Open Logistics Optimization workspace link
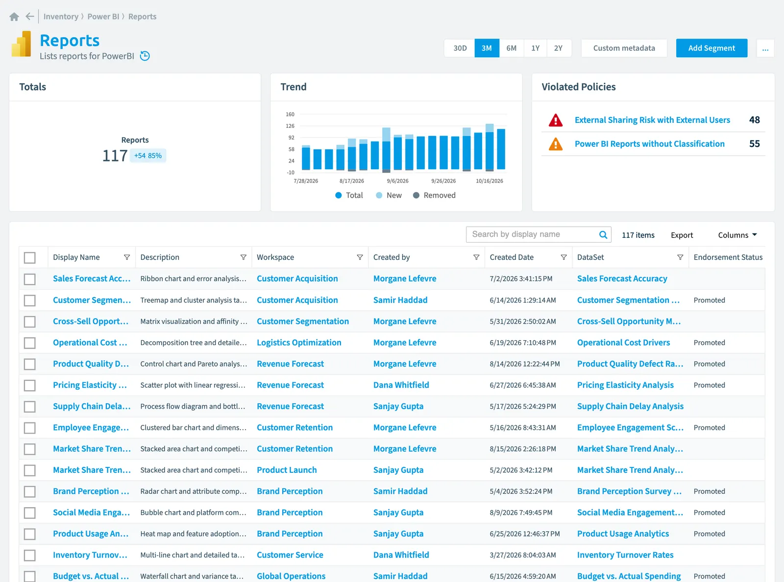Screen dimensions: 784x582 coord(299,343)
